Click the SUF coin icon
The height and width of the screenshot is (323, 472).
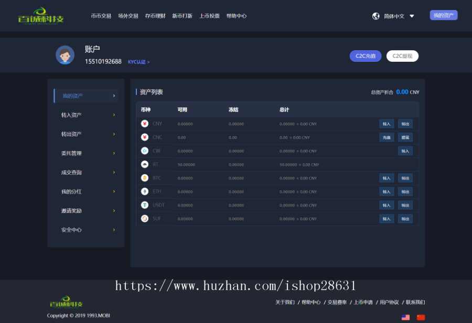145,218
